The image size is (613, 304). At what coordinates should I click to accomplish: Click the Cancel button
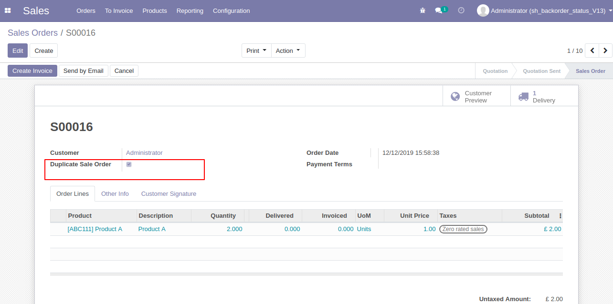click(124, 71)
